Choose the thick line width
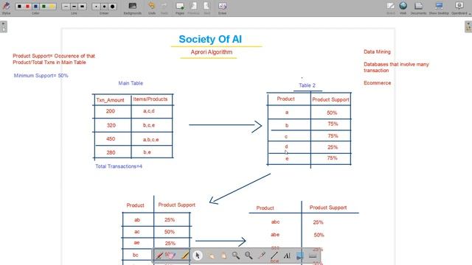This screenshot has height=265, width=472. [x=82, y=7]
